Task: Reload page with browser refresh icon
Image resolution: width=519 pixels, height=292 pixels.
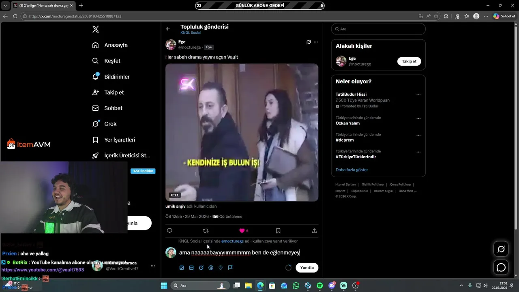Action: tap(15, 16)
